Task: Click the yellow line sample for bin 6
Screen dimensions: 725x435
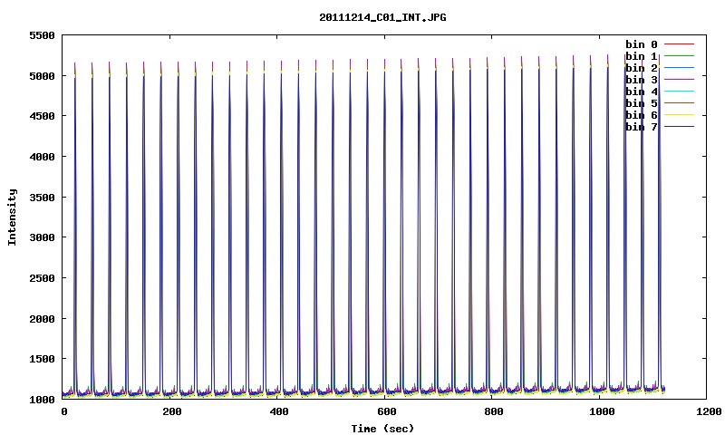Action: tap(679, 115)
